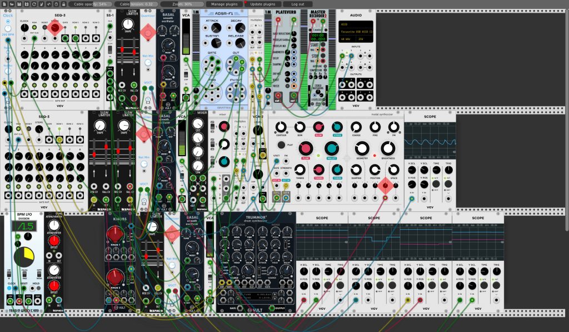Image resolution: width=569 pixels, height=332 pixels.
Task: Click red KNOB 2 on the Knobs module
Action: [115, 277]
